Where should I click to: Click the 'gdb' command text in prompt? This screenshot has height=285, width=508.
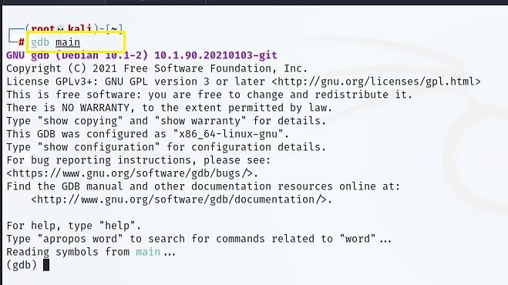pyautogui.click(x=40, y=42)
